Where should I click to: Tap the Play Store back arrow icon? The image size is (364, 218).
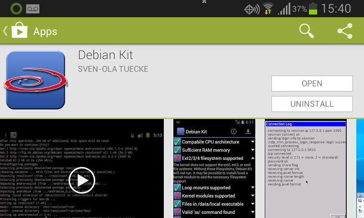(x=5, y=31)
